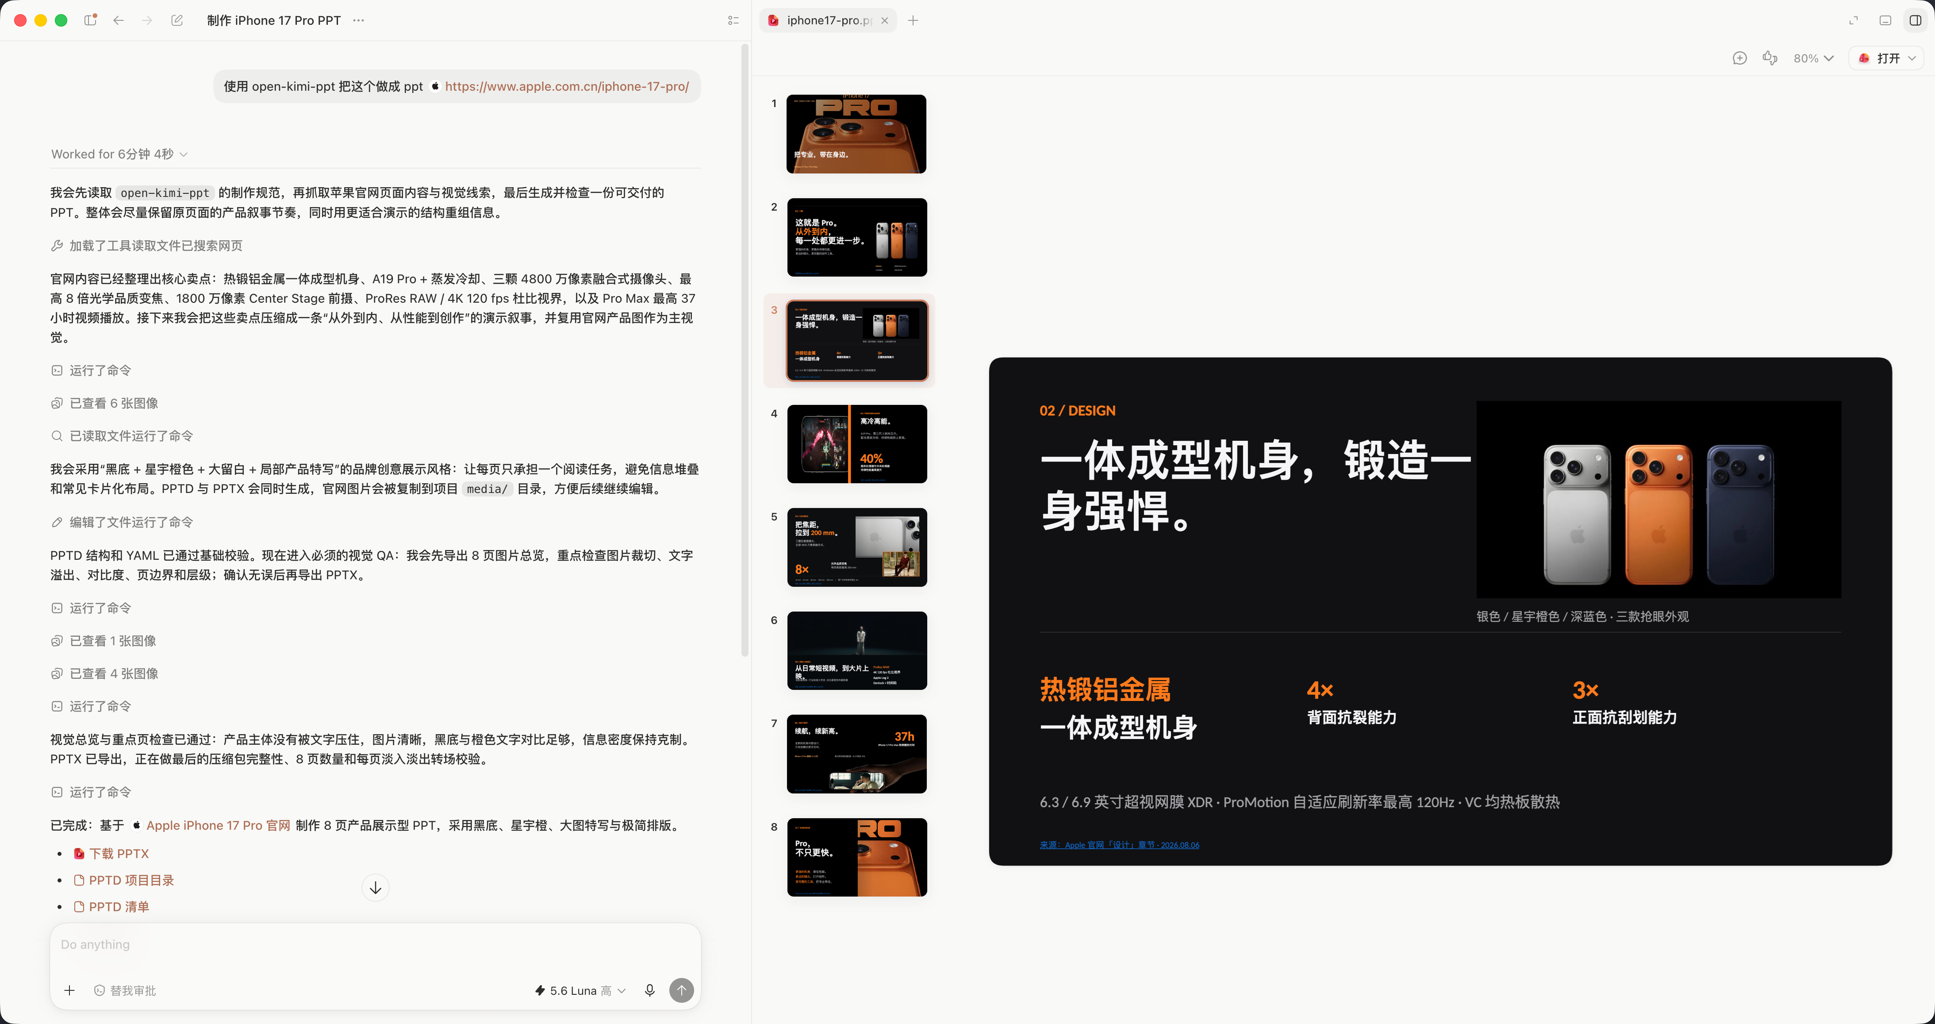Open slide 8 thumbnail
The image size is (1935, 1024).
(856, 857)
